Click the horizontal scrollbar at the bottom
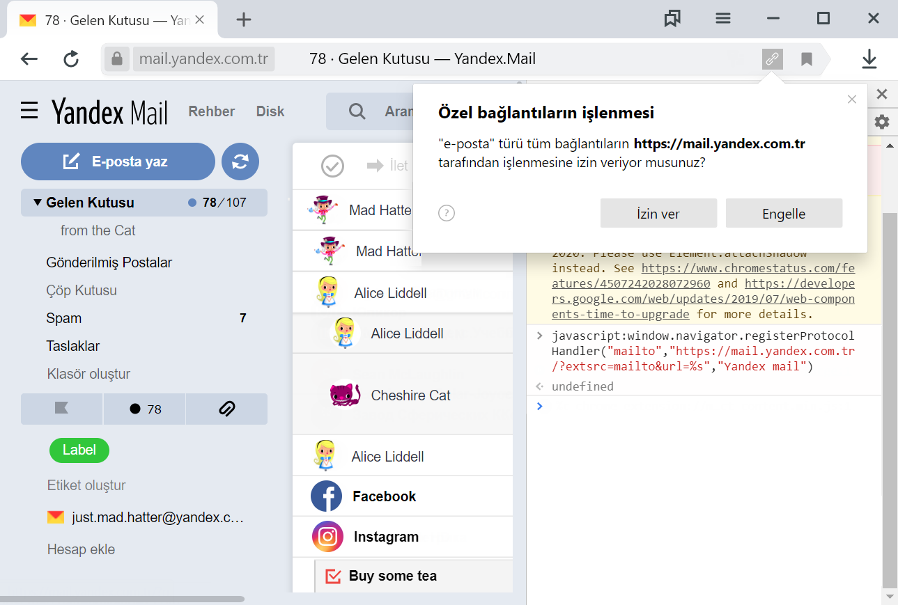The height and width of the screenshot is (605, 898). [x=122, y=599]
